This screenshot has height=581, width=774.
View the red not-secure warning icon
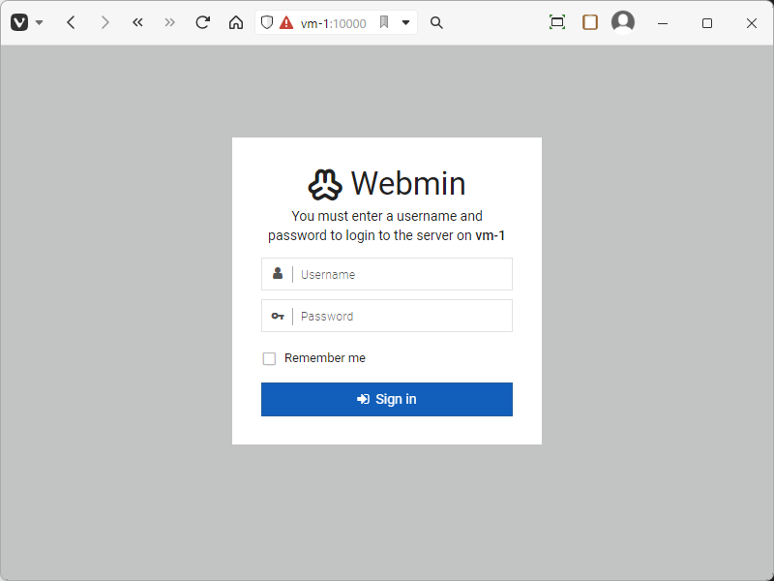(286, 22)
